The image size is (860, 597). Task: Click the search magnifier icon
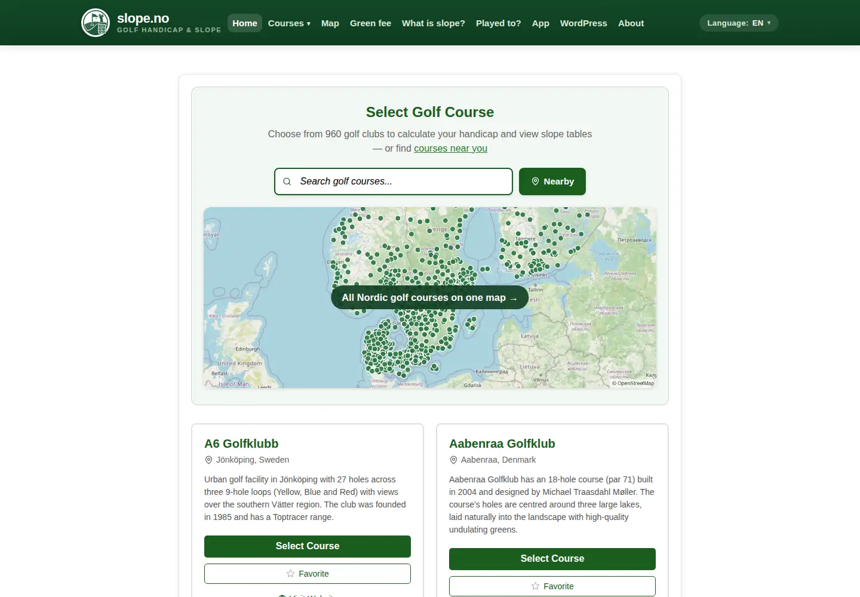pos(287,181)
